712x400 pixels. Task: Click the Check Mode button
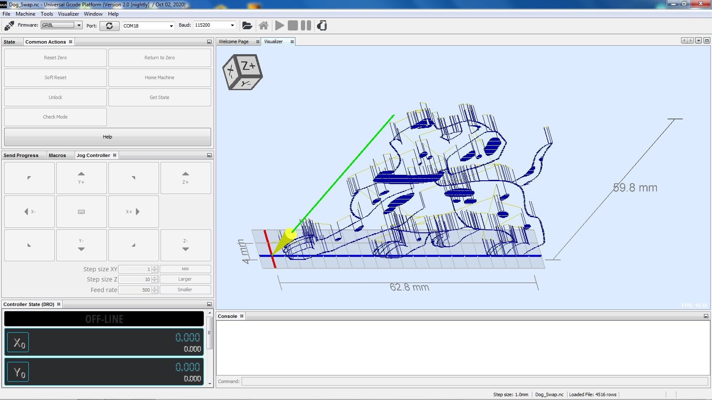(x=56, y=117)
